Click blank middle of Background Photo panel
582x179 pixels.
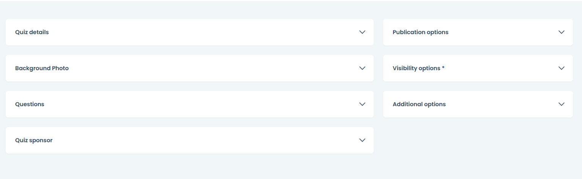pos(190,68)
